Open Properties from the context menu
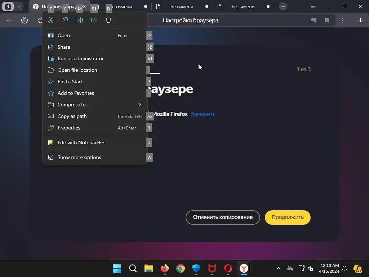 click(x=95, y=128)
